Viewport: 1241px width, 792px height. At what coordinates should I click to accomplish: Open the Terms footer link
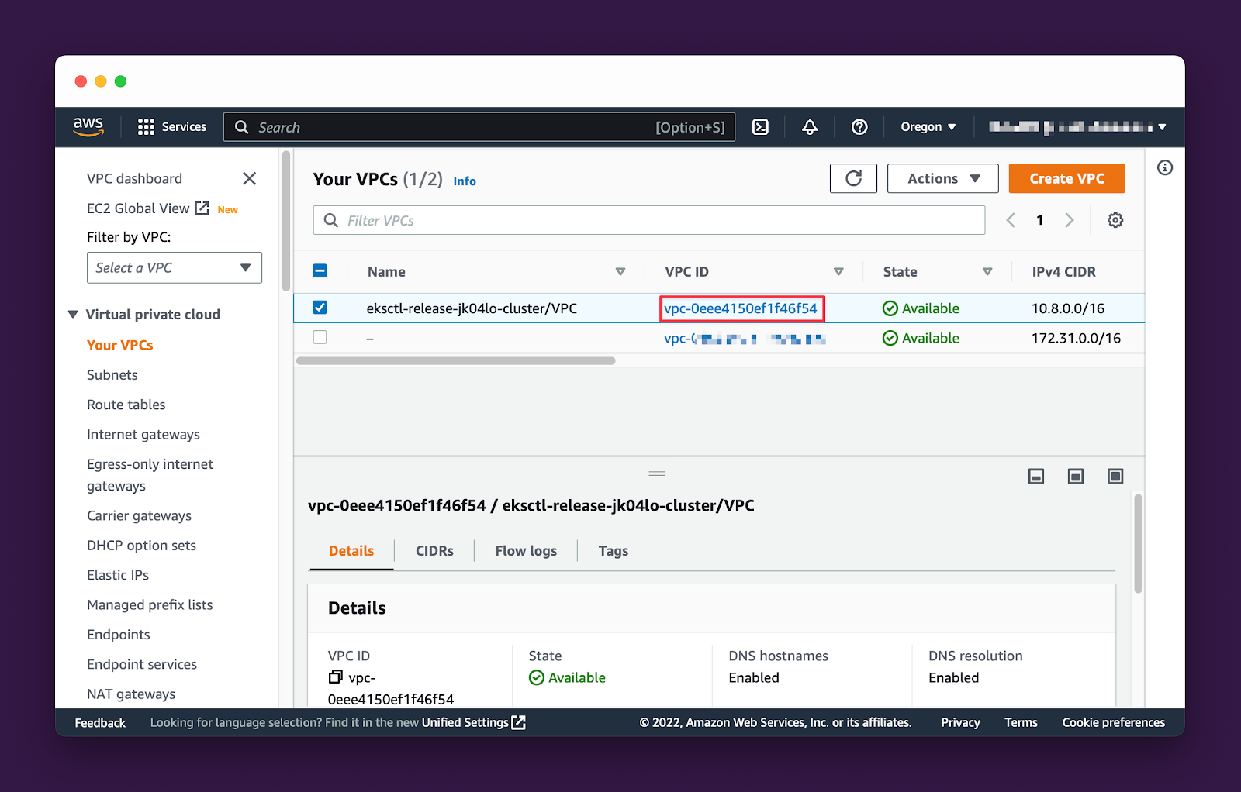[1021, 723]
